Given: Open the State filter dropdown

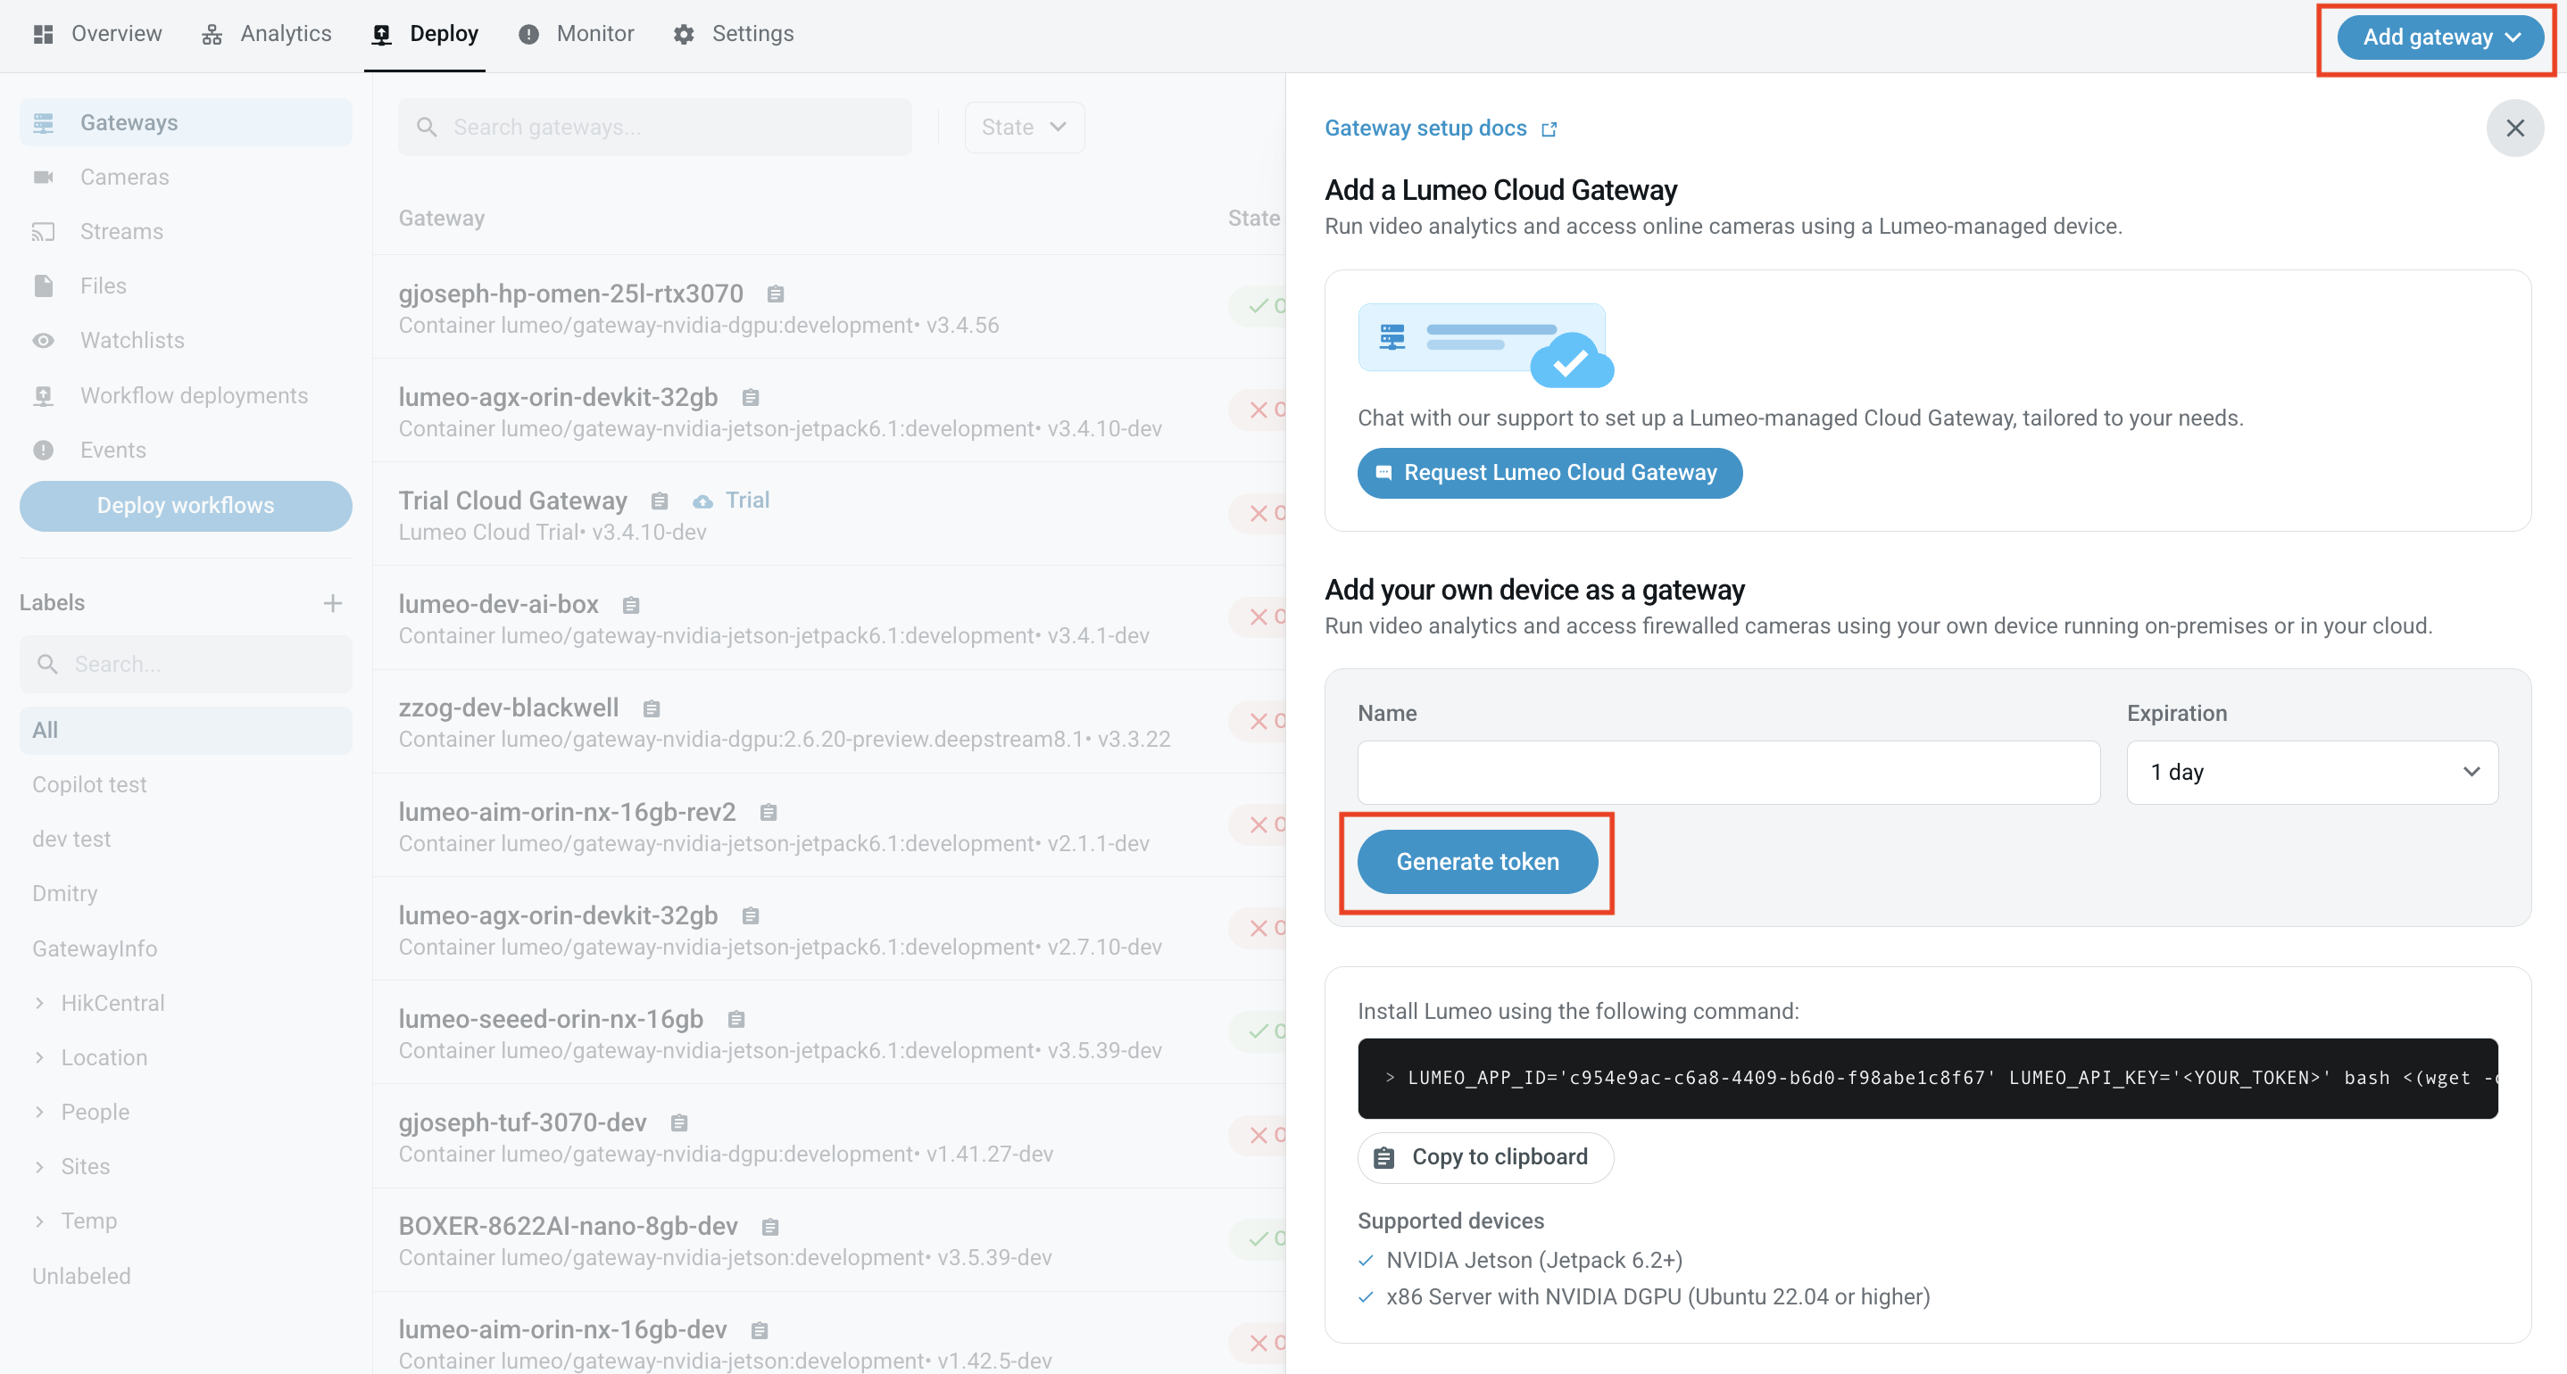Looking at the screenshot, I should coord(1024,128).
